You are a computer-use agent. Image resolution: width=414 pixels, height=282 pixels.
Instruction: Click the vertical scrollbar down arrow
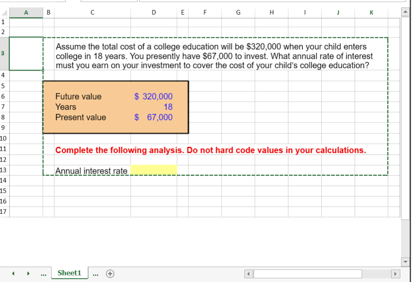point(405,262)
